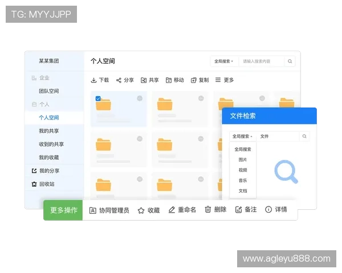Select 图片 option in dropdown list
The image size is (342, 273).
click(x=243, y=160)
